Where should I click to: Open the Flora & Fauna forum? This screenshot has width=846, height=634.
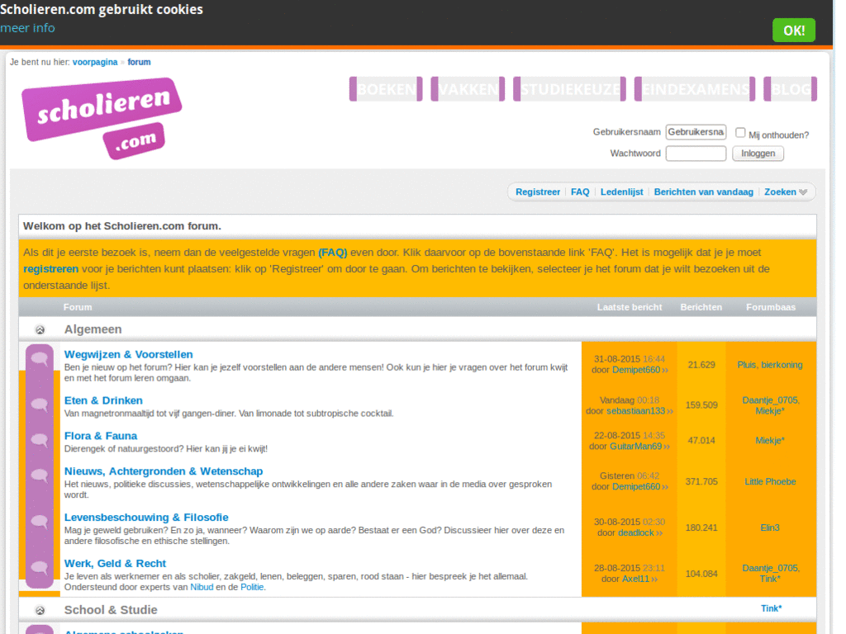click(x=101, y=436)
